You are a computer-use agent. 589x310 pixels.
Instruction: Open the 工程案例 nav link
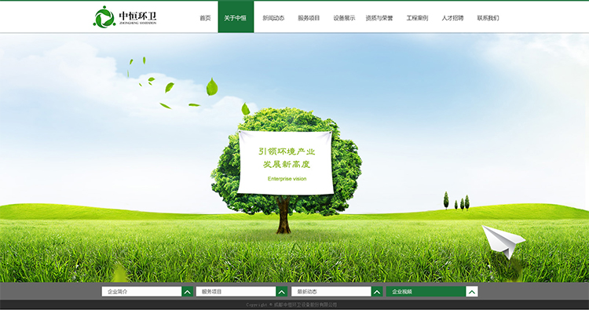coord(417,18)
